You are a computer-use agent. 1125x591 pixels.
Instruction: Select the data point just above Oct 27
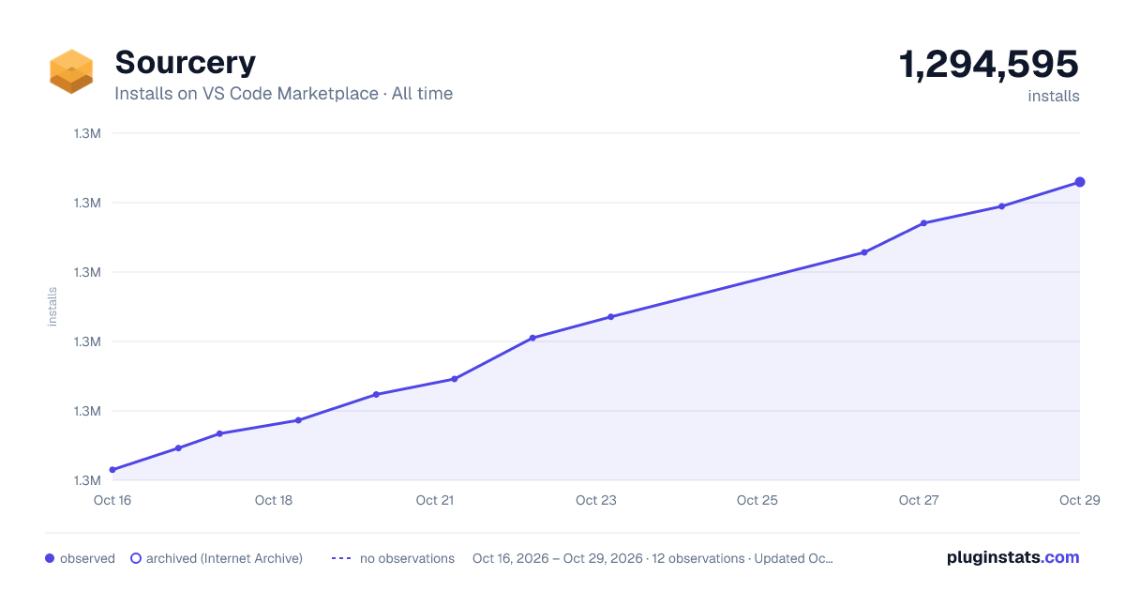tap(923, 223)
